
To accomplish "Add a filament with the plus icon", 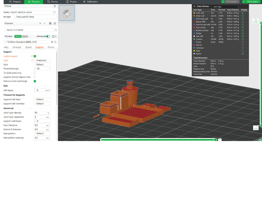I will pyautogui.click(x=40, y=23).
